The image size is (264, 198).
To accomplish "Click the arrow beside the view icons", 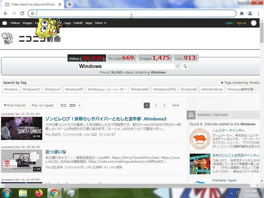I will (80, 105).
